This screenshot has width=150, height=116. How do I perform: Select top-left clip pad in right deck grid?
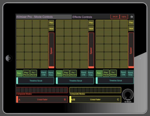100,24
